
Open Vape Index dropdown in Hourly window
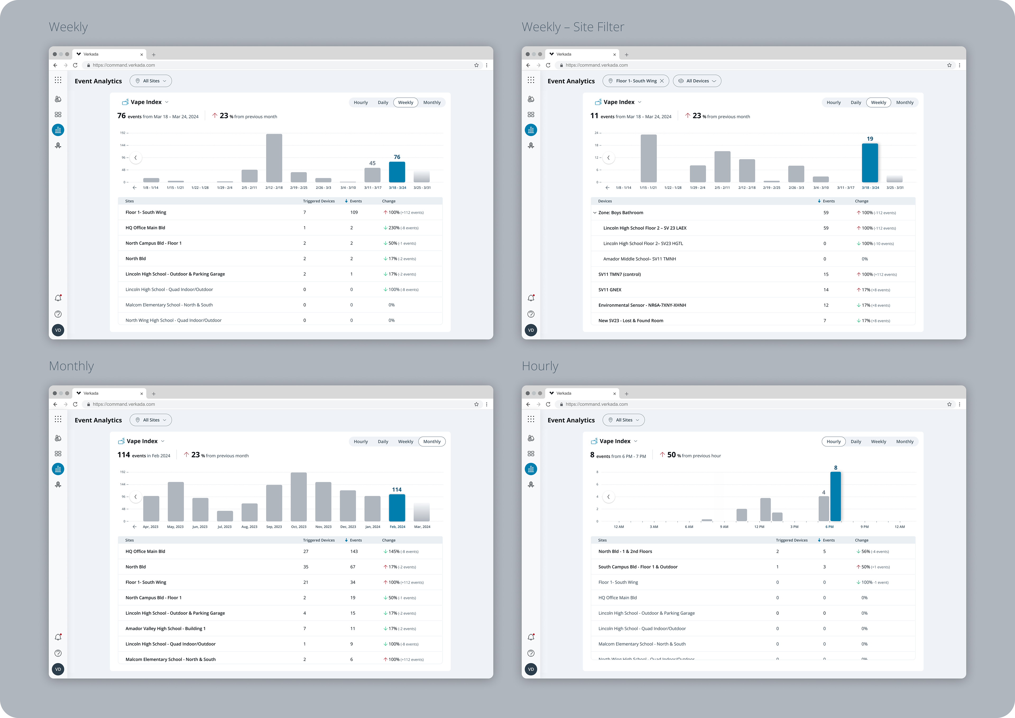[614, 441]
